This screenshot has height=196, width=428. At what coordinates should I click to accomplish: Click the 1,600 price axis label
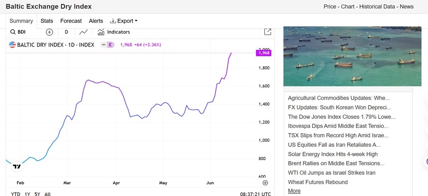click(264, 86)
